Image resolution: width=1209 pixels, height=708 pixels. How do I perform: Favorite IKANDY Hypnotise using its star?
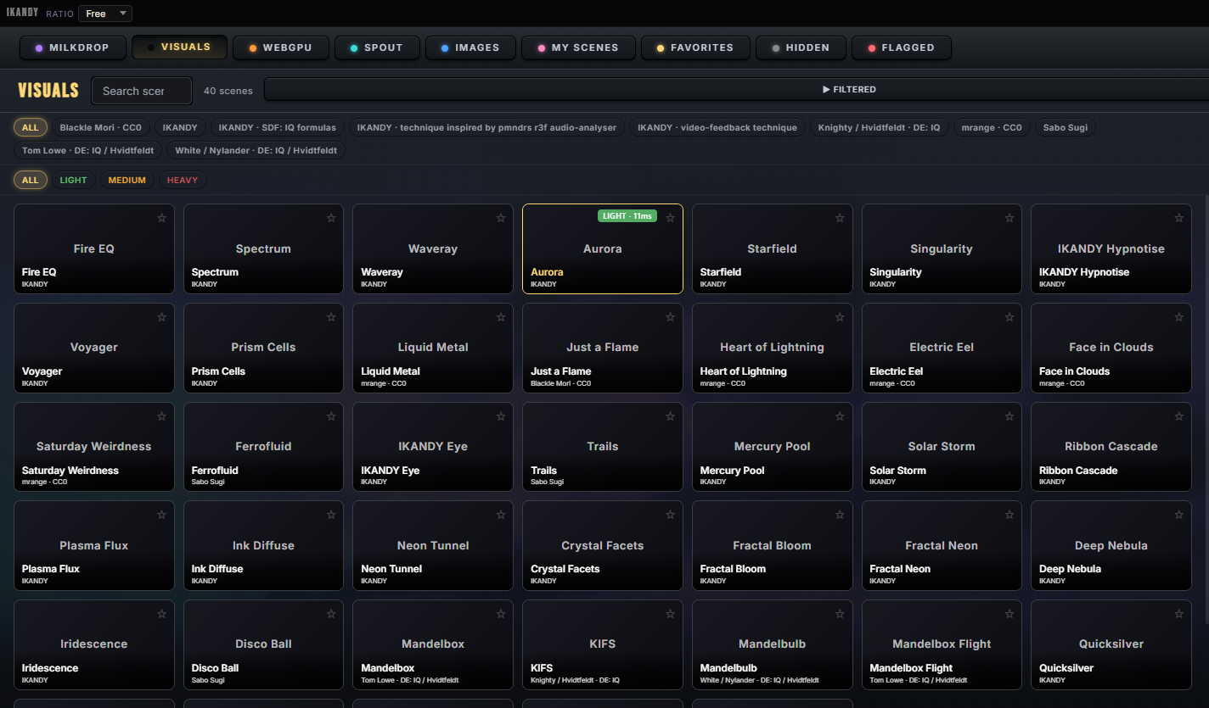point(1178,218)
